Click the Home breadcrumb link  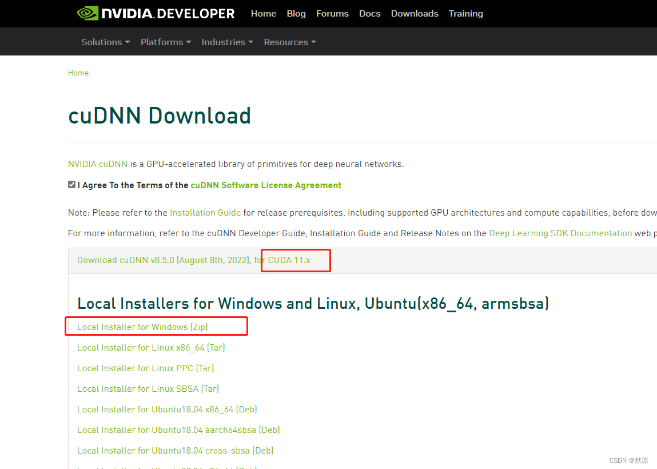coord(78,73)
